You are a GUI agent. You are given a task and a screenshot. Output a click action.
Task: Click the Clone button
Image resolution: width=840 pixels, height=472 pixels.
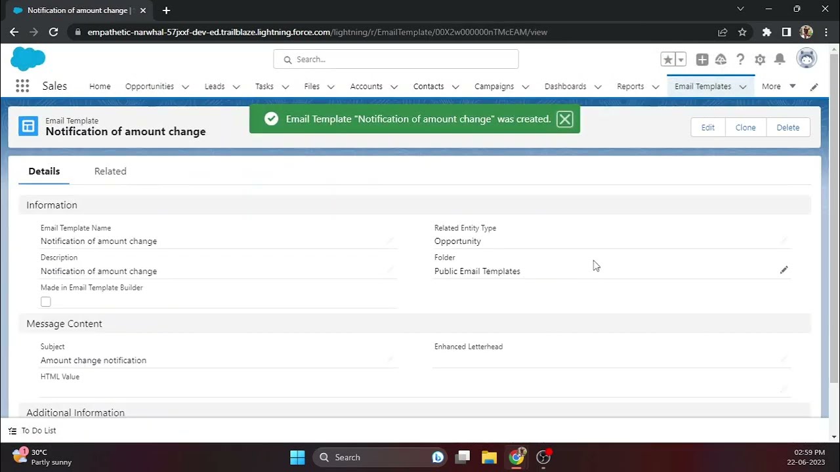pyautogui.click(x=745, y=127)
